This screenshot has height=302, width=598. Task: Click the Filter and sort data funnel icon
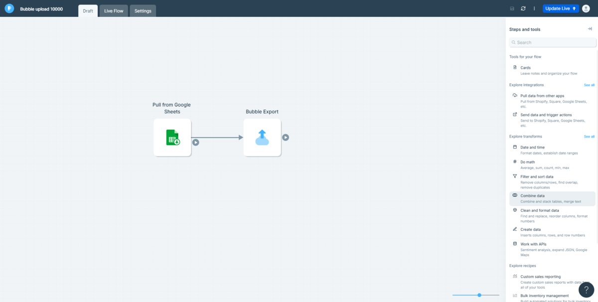coord(515,176)
